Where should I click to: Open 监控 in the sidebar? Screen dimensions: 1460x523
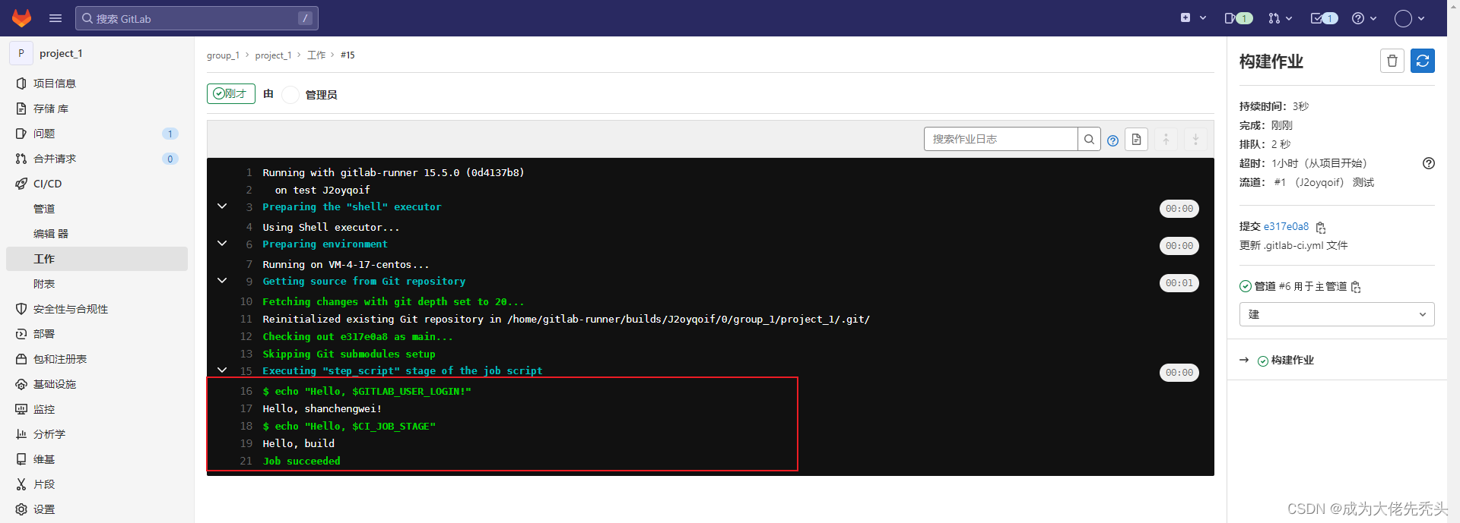point(97,409)
